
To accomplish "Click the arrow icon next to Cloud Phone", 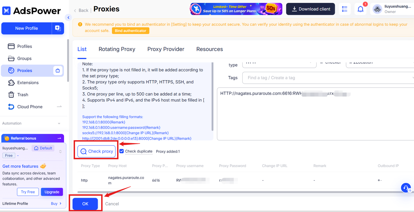I will coord(59,107).
